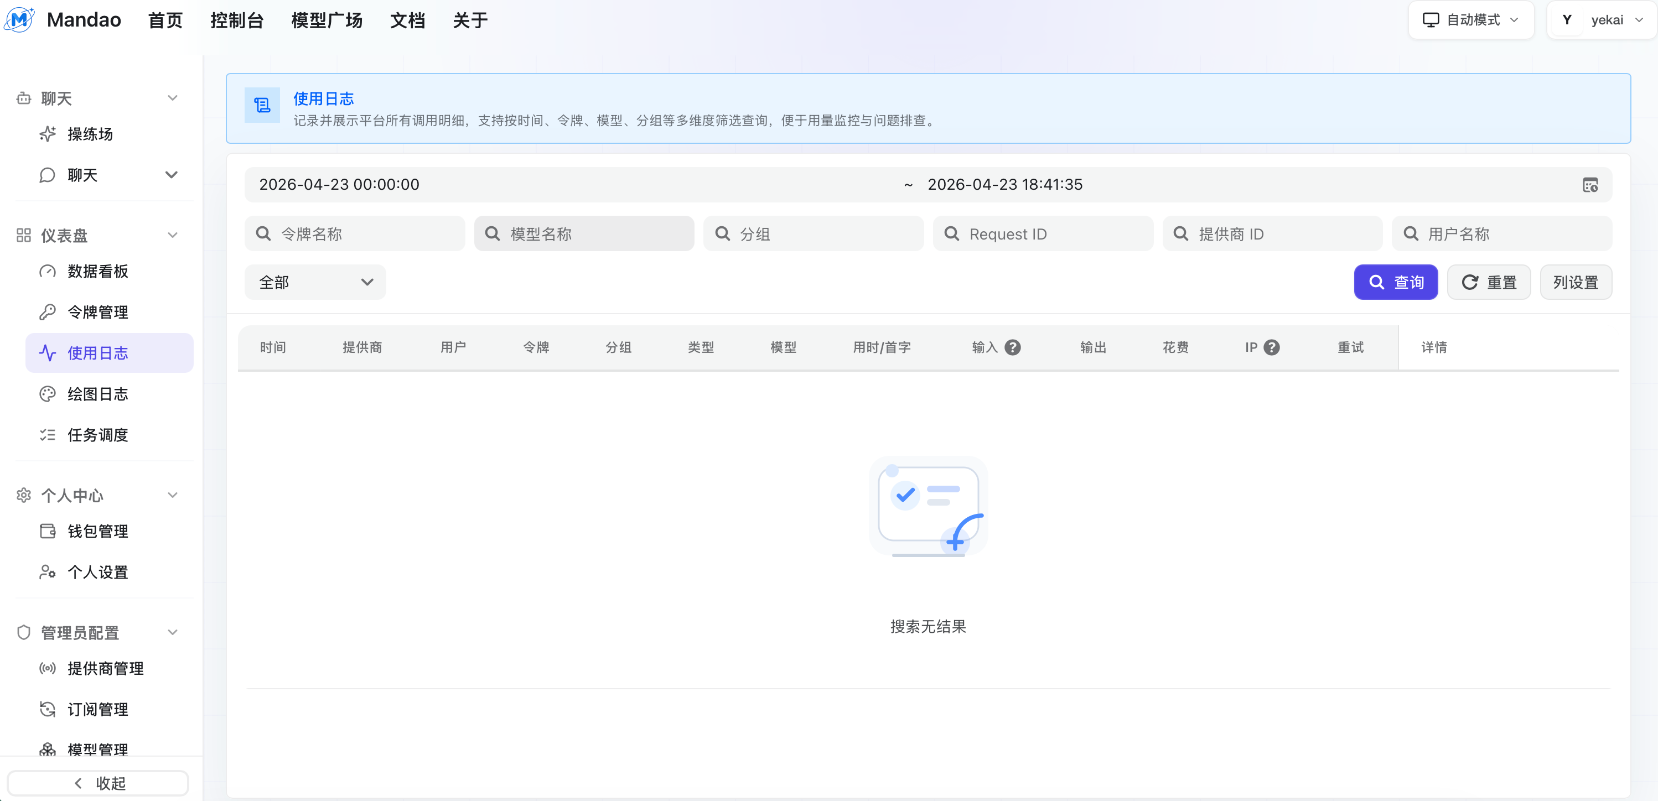Image resolution: width=1658 pixels, height=801 pixels.
Task: Click the palette icon beside 绘图日志
Action: coord(48,394)
